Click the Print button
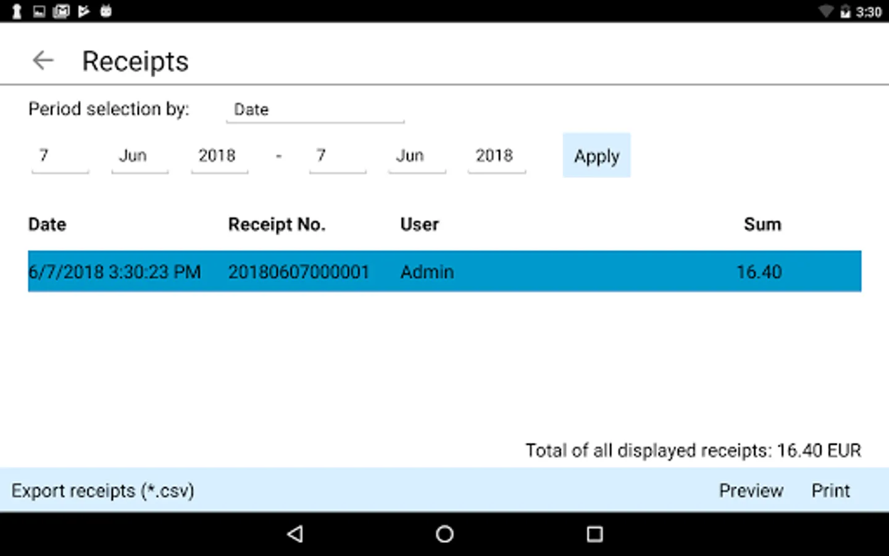The height and width of the screenshot is (556, 889). click(830, 491)
